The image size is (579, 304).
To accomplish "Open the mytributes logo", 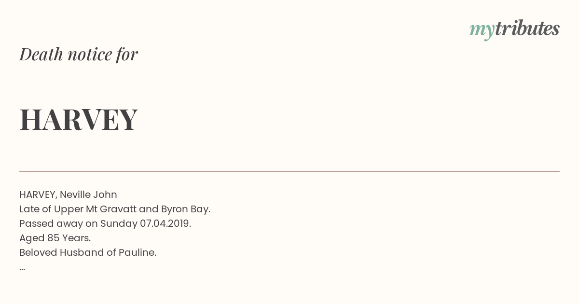I will tap(514, 29).
